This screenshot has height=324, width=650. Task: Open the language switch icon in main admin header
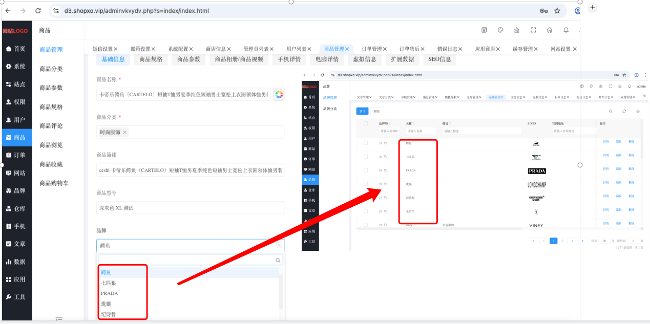484,30
